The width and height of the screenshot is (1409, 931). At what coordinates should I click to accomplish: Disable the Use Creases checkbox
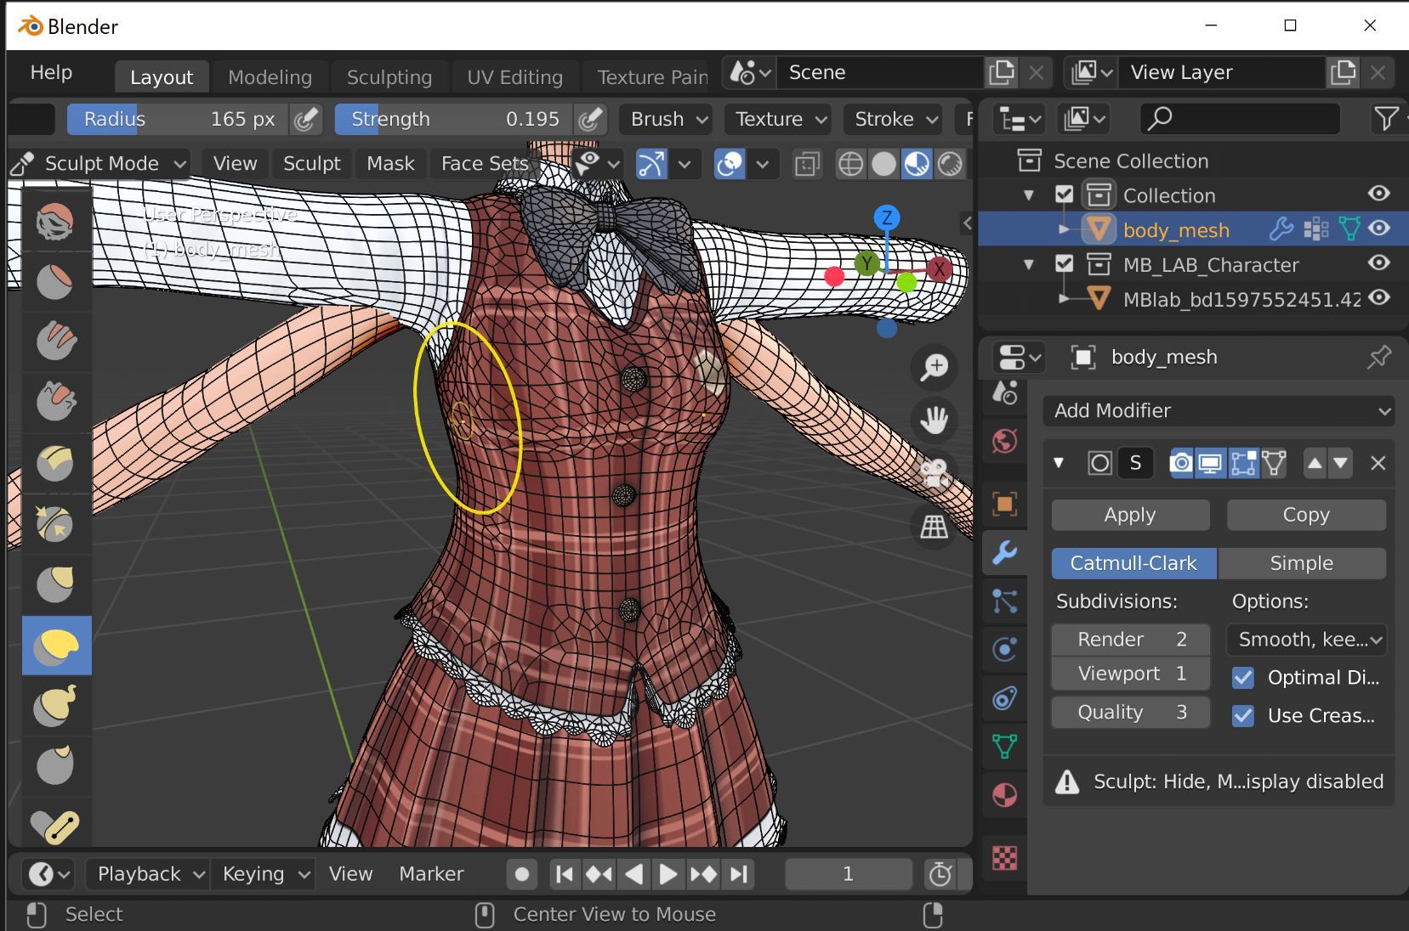(1243, 716)
